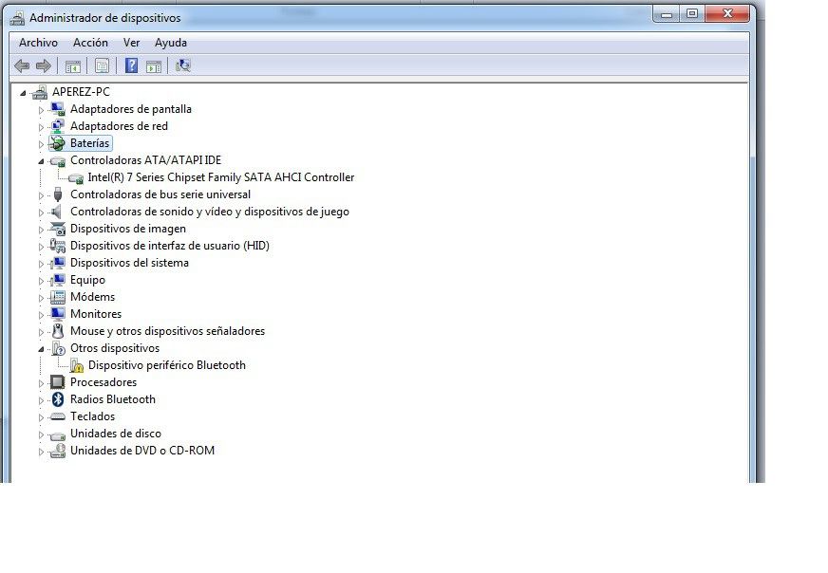Click the Back arrow toolbar icon

coord(22,66)
